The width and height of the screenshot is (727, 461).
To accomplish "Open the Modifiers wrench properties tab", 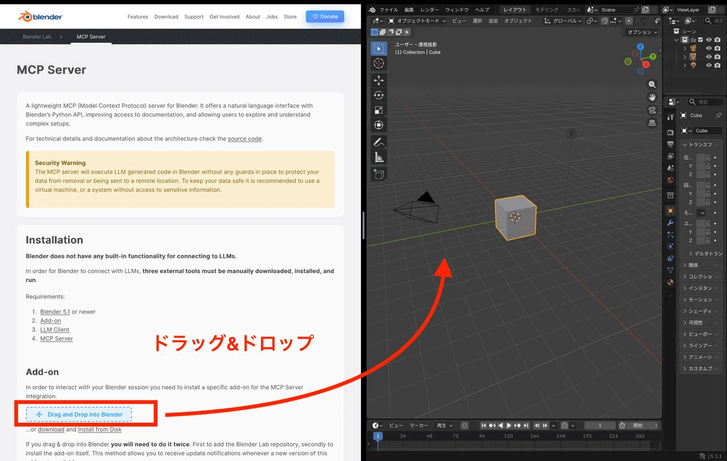I will point(670,223).
